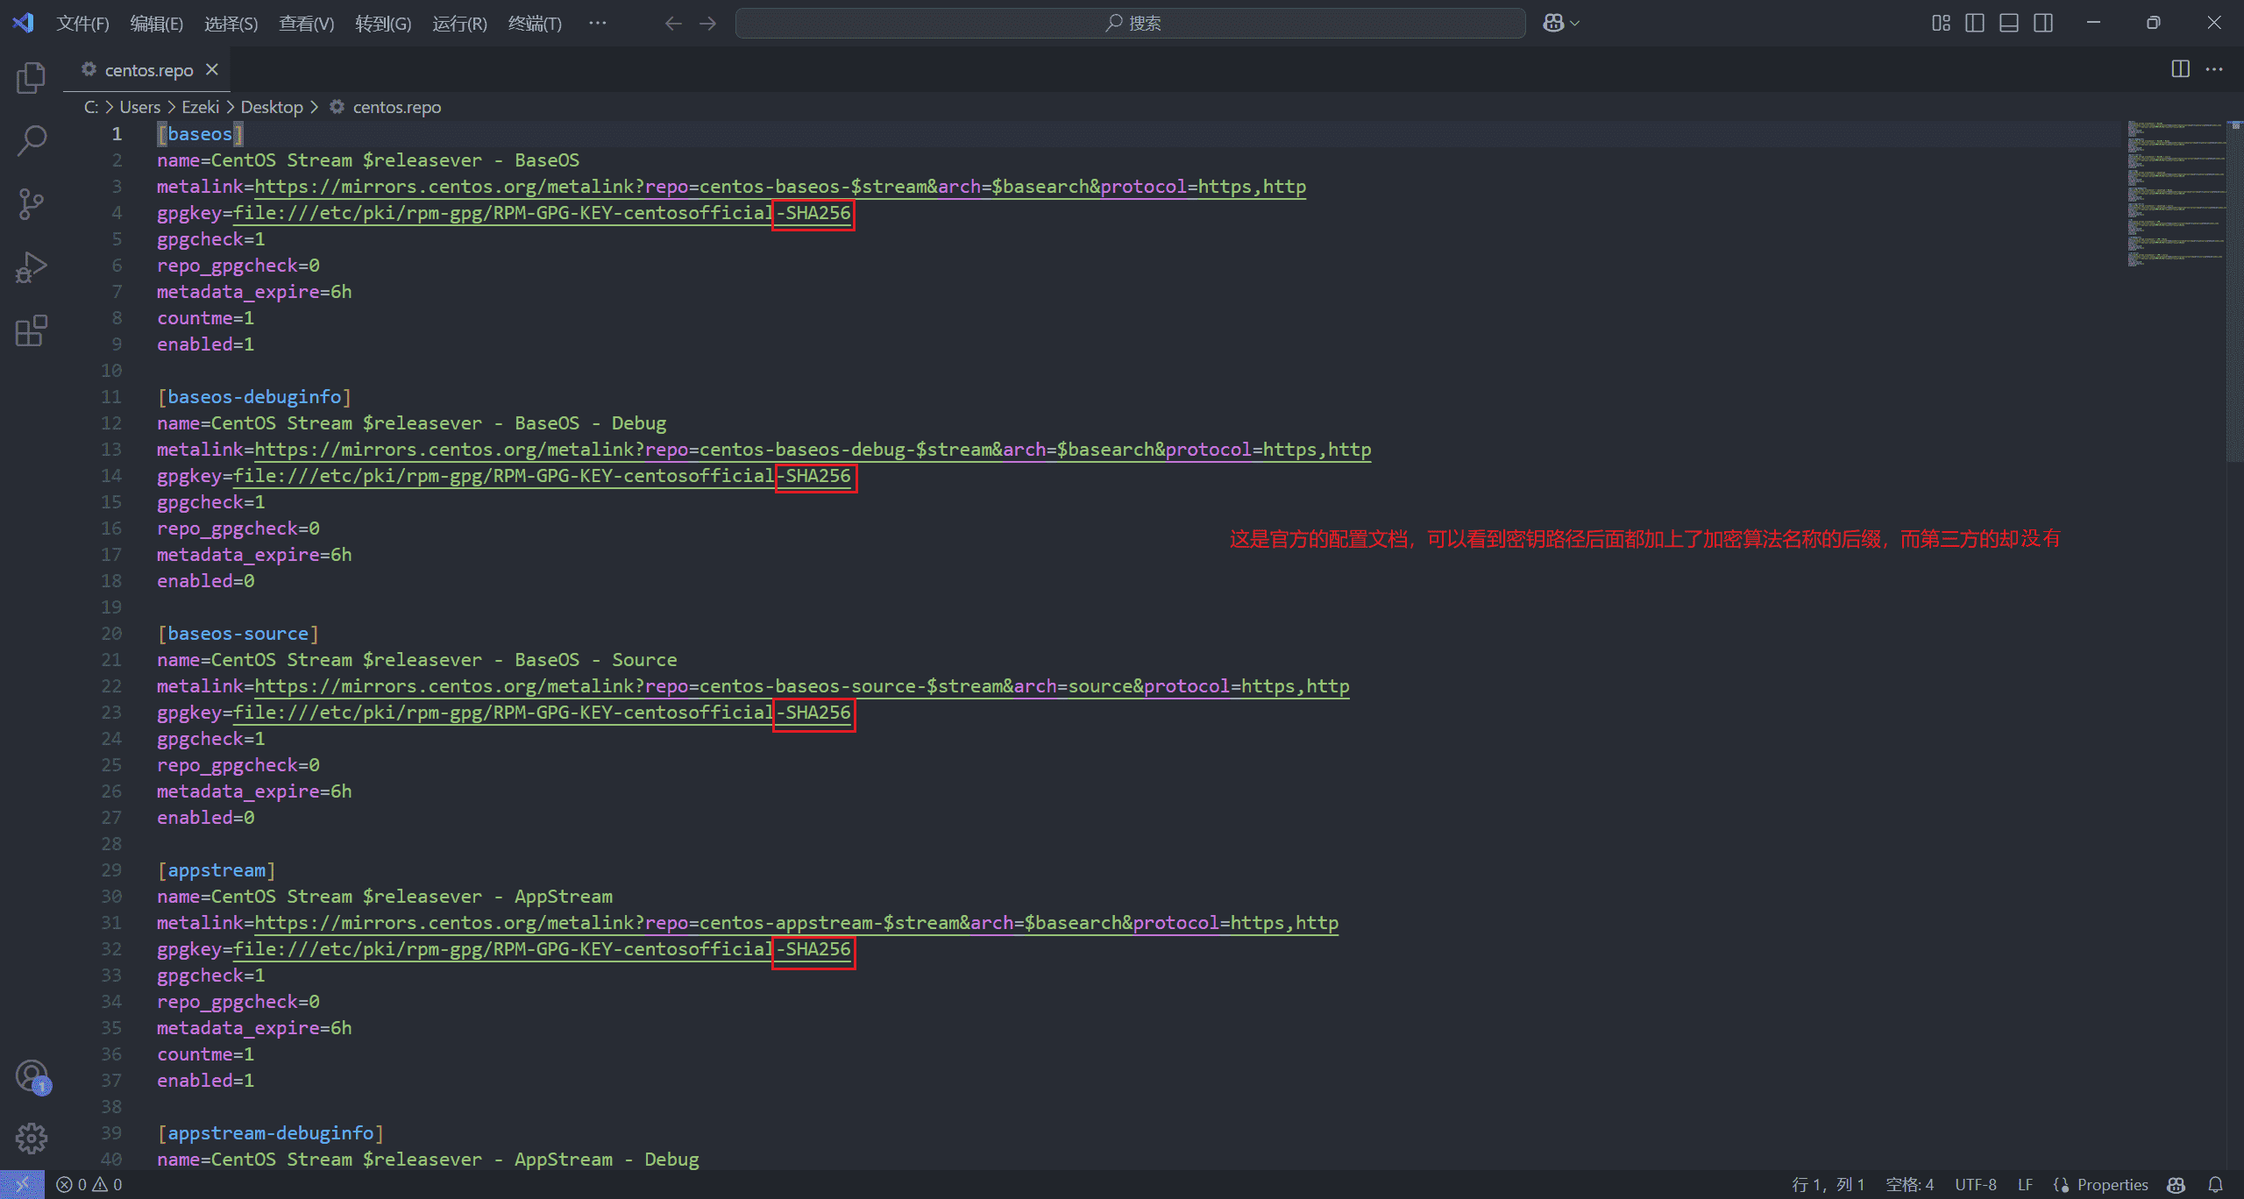This screenshot has height=1199, width=2244.
Task: Open the Search view in activity bar
Action: (32, 140)
